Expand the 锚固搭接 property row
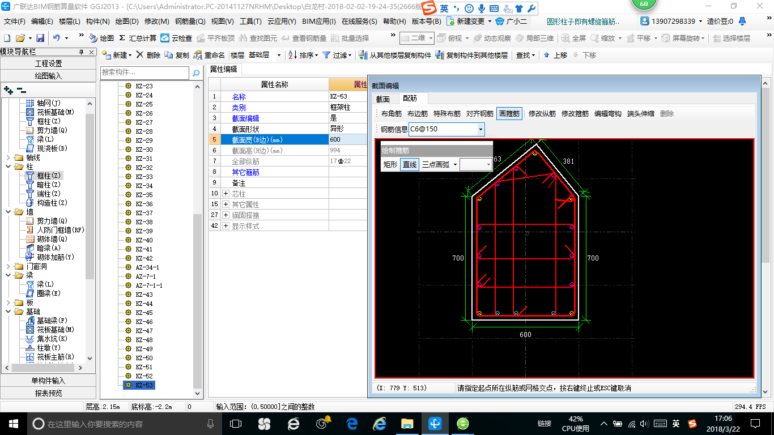 tap(226, 215)
